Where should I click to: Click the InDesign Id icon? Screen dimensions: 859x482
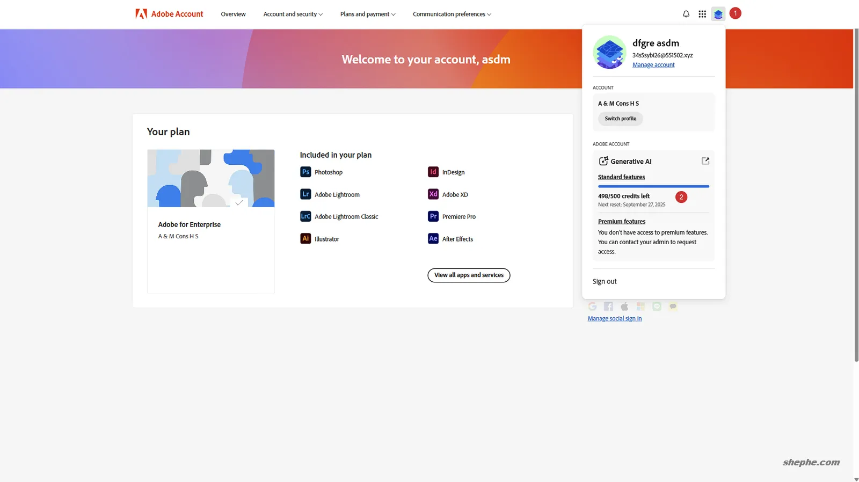[x=433, y=172]
